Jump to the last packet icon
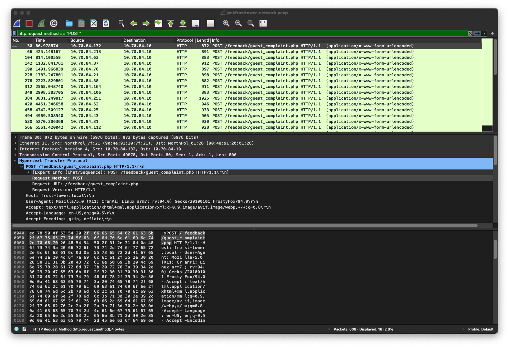The height and width of the screenshot is (347, 509). pyautogui.click(x=183, y=23)
